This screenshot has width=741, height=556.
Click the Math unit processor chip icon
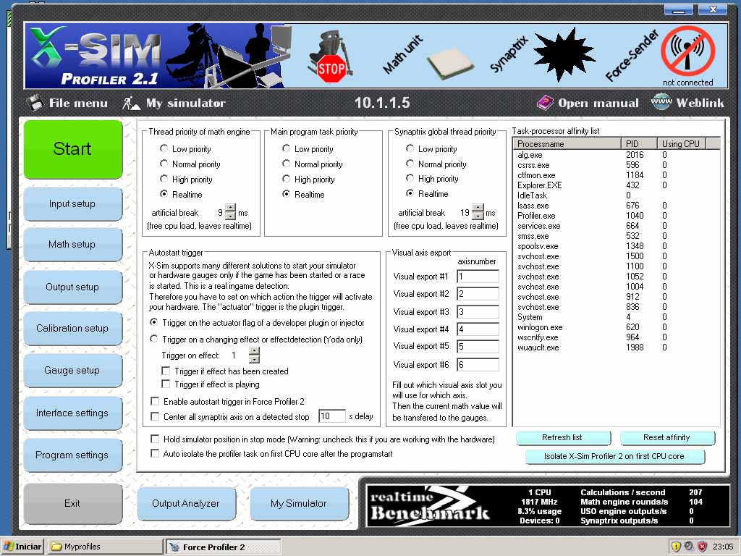tap(449, 64)
